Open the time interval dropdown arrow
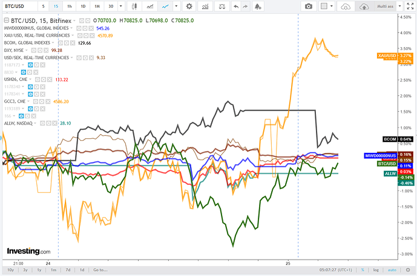Image resolution: width=417 pixels, height=276 pixels. [120, 6]
